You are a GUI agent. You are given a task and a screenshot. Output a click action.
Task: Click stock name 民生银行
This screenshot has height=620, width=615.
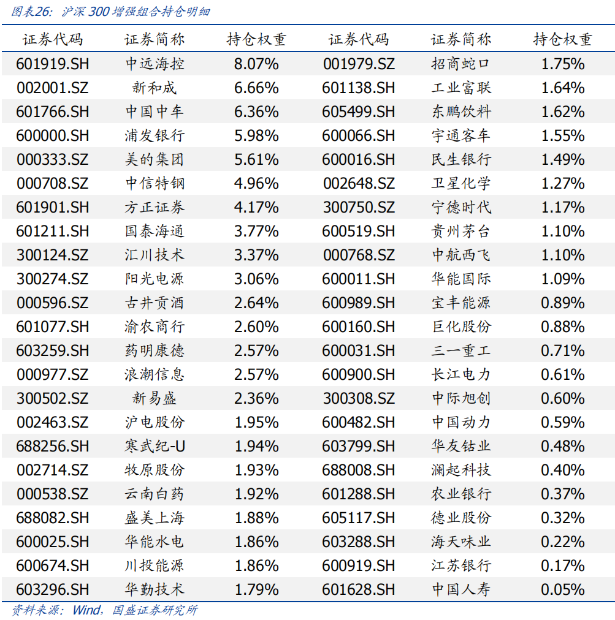pos(461,159)
